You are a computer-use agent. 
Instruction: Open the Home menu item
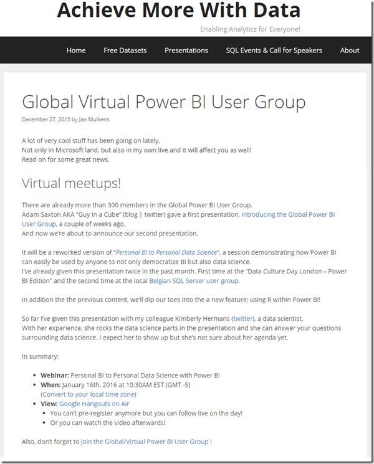point(76,50)
